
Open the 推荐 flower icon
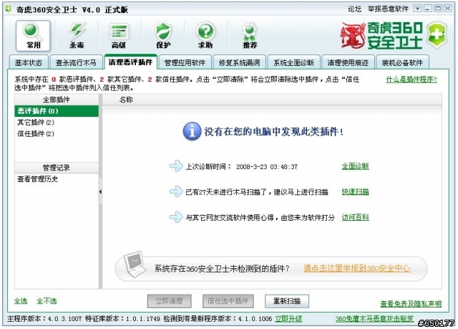coord(250,35)
